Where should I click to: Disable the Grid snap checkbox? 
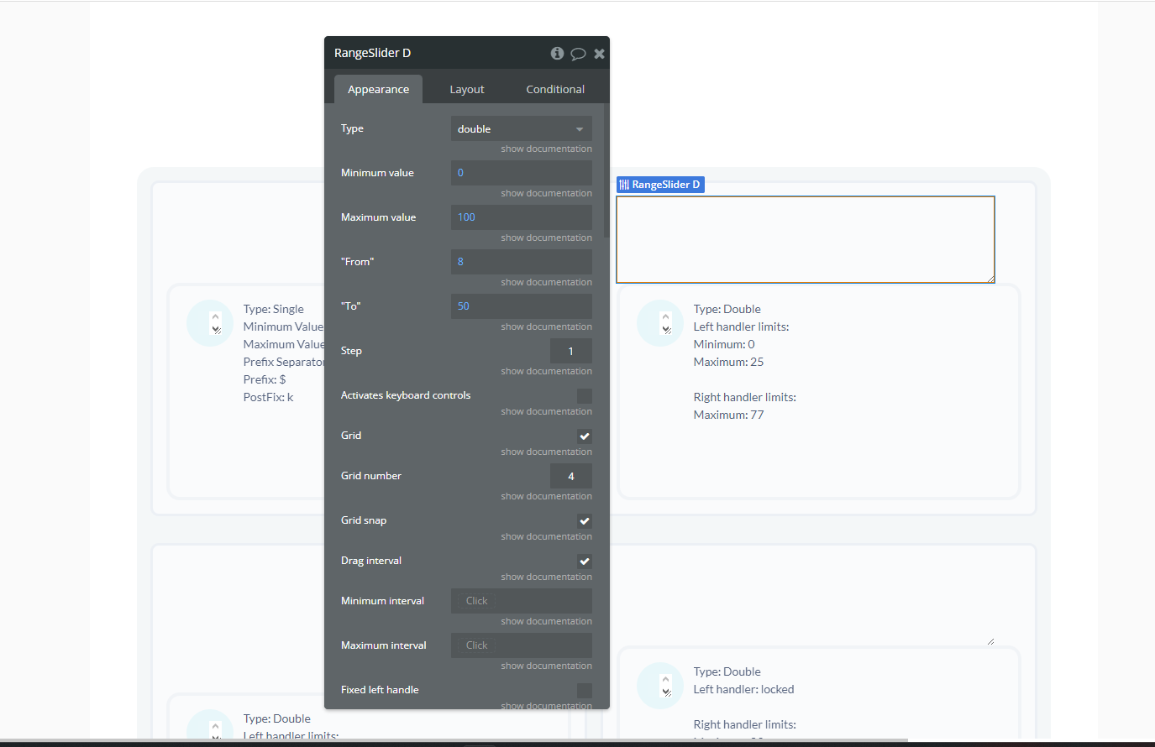(x=585, y=520)
